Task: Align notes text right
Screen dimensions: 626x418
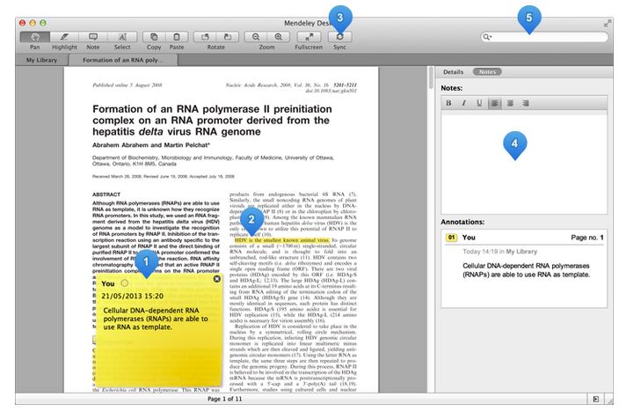Action: tap(526, 103)
